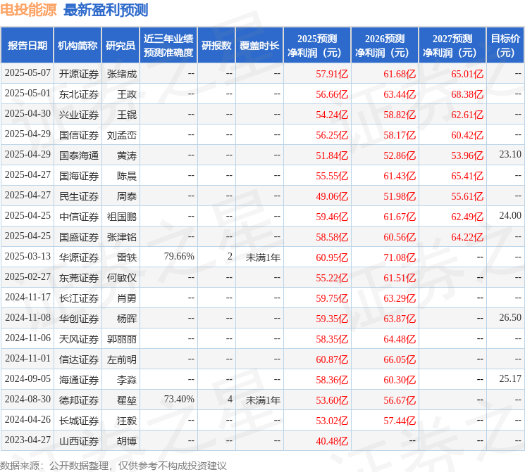
Task: Click 信达证券 institution name
Action: (x=79, y=359)
